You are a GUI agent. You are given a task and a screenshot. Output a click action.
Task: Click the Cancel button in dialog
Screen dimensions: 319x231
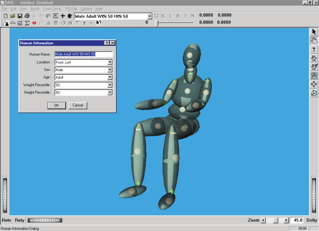pyautogui.click(x=78, y=105)
